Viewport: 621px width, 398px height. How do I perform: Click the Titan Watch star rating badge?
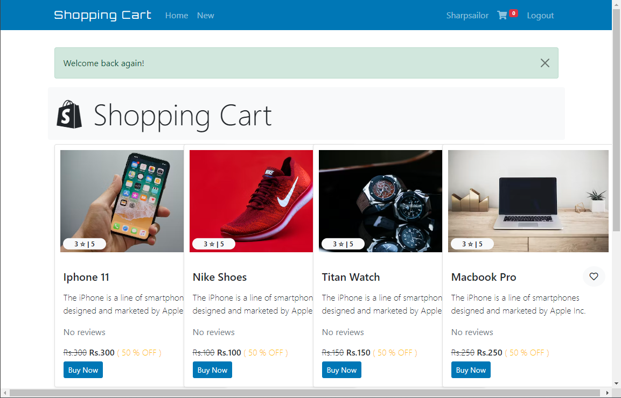[343, 244]
